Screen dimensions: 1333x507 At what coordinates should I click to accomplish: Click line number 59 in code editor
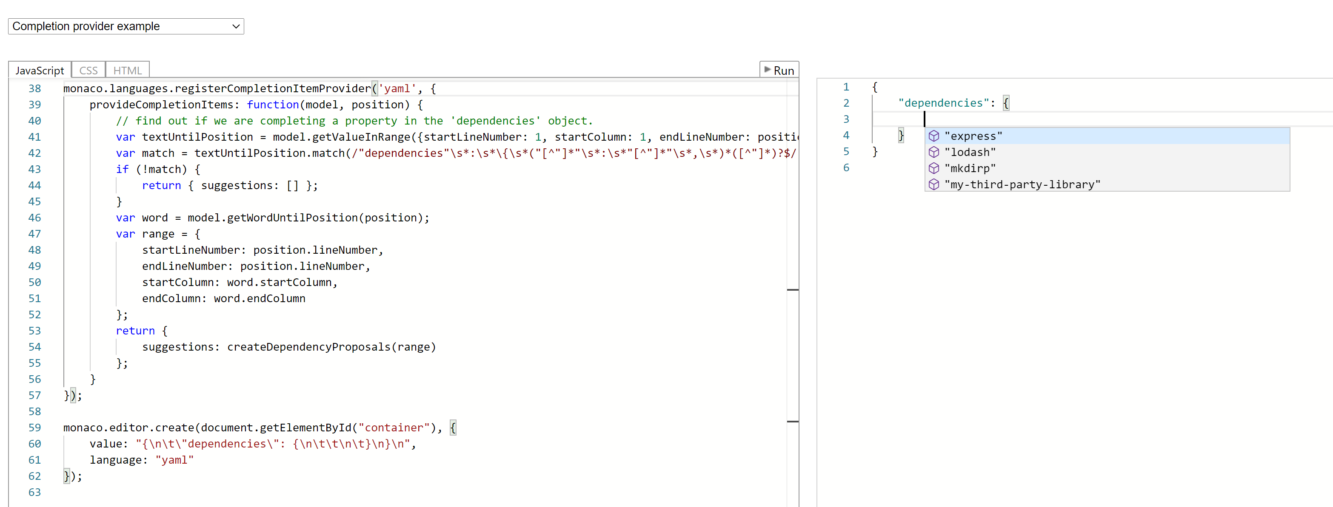[x=34, y=428]
